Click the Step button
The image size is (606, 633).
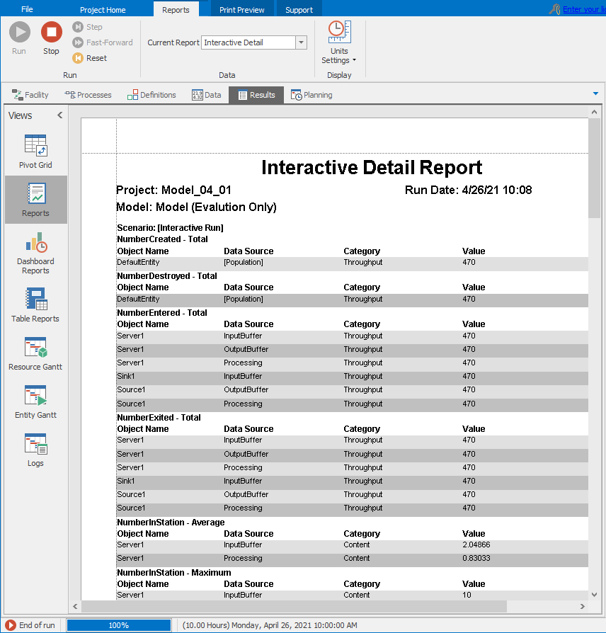click(88, 27)
